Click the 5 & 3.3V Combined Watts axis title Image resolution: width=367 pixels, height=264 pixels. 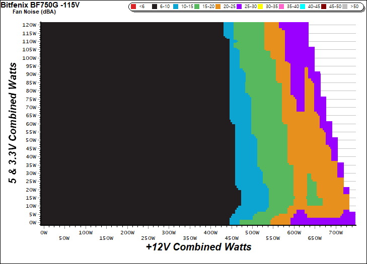14,123
